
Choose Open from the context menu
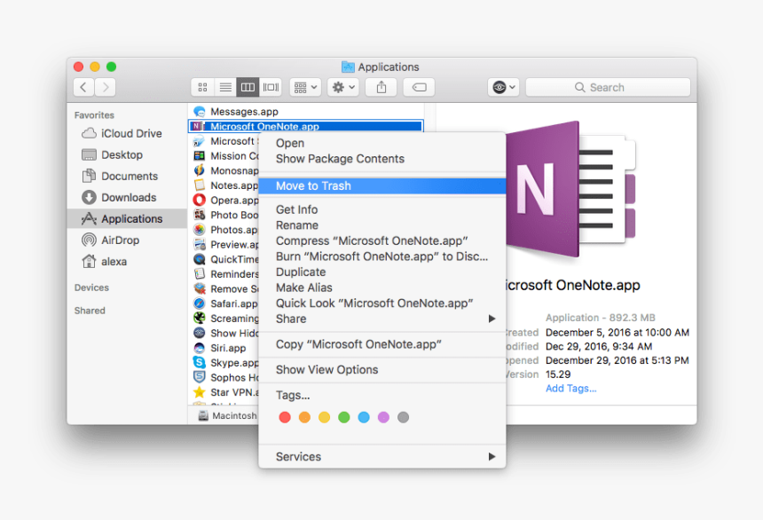pyautogui.click(x=382, y=143)
